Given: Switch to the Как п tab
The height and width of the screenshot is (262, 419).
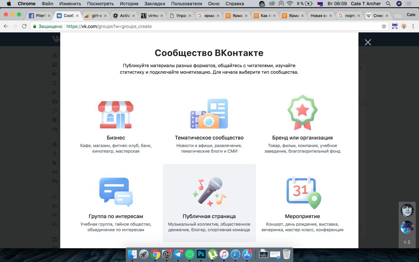Looking at the screenshot, I should pyautogui.click(x=264, y=15).
